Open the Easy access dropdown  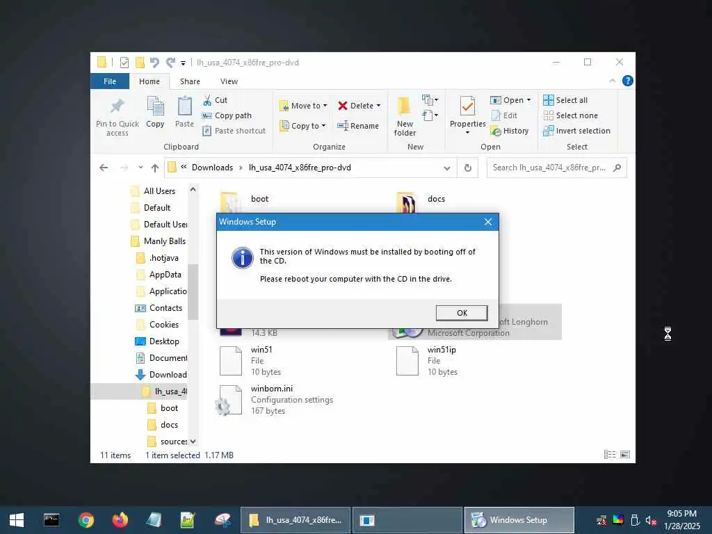[430, 115]
